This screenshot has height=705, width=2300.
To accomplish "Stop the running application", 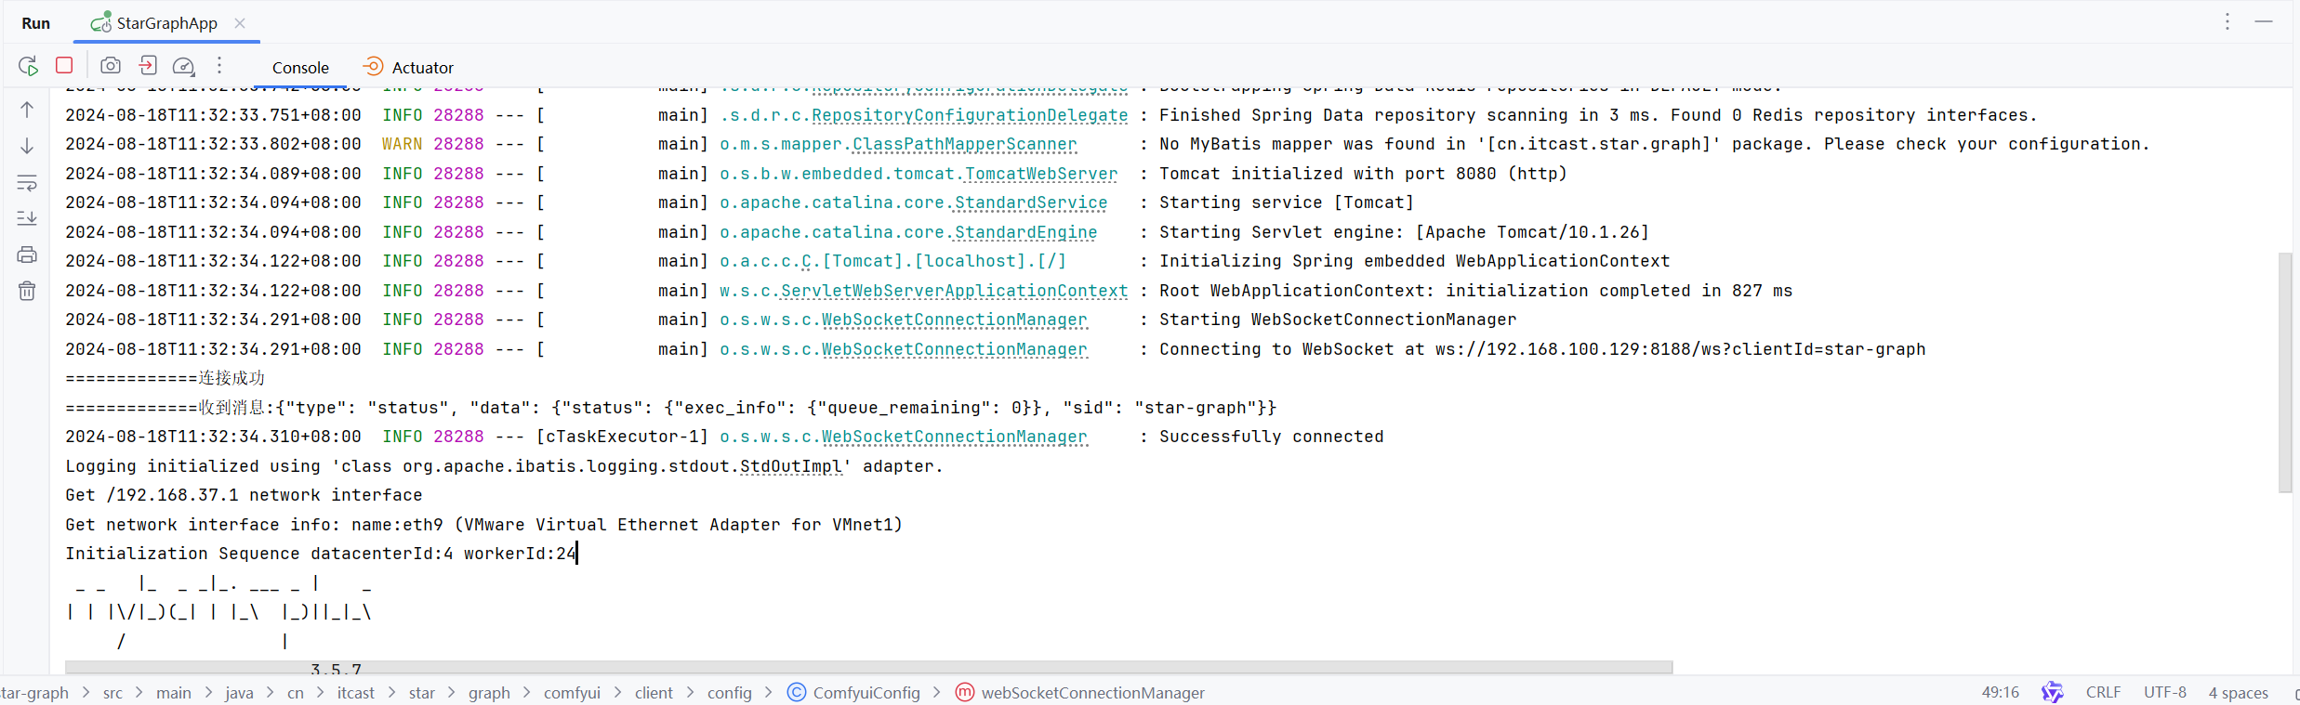I will (x=64, y=65).
